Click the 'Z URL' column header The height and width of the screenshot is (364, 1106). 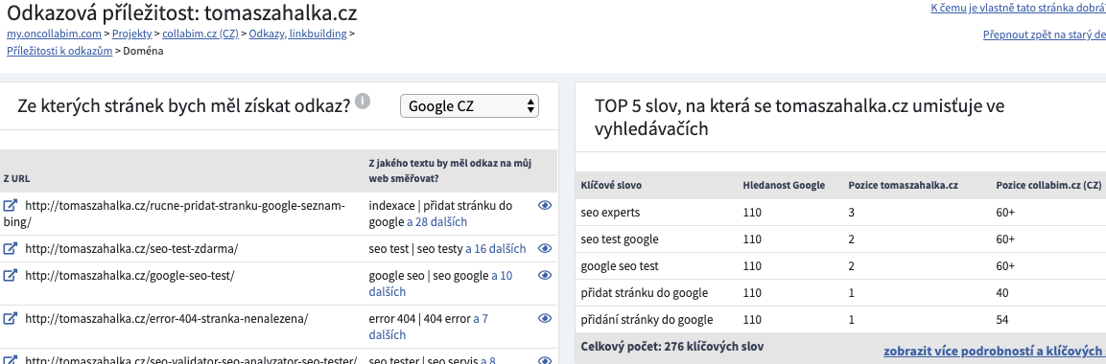click(x=17, y=179)
